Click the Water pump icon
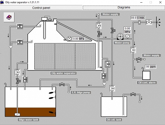The image size is (165, 125). 120,36
